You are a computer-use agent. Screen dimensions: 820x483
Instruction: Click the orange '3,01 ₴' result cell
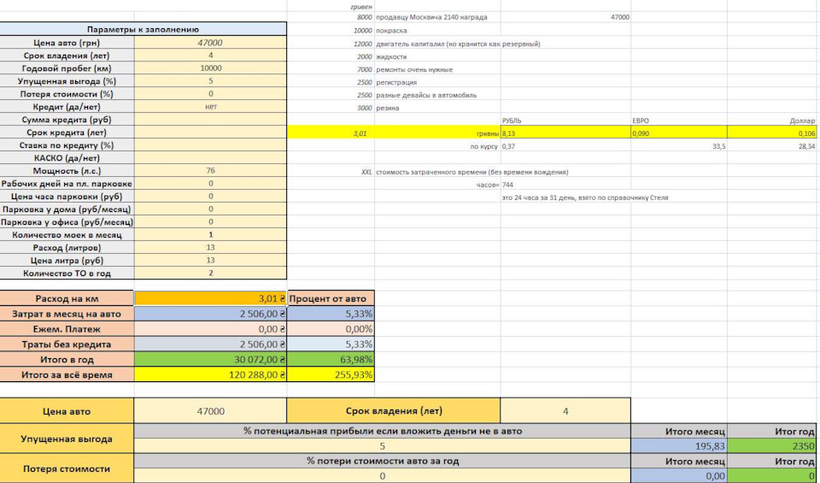point(210,299)
